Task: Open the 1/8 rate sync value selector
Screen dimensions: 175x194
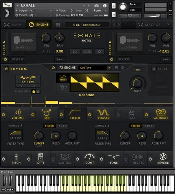Action: [138, 70]
